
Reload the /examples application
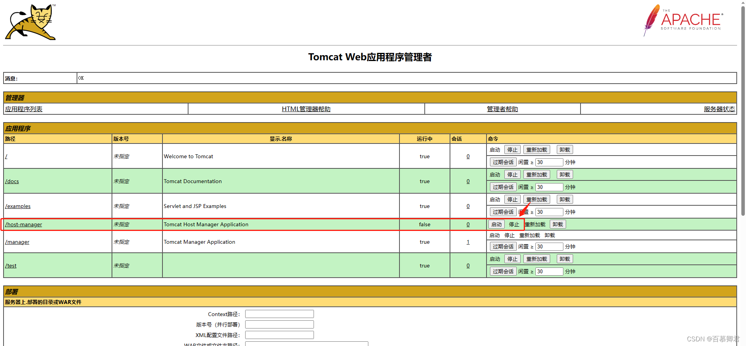537,199
